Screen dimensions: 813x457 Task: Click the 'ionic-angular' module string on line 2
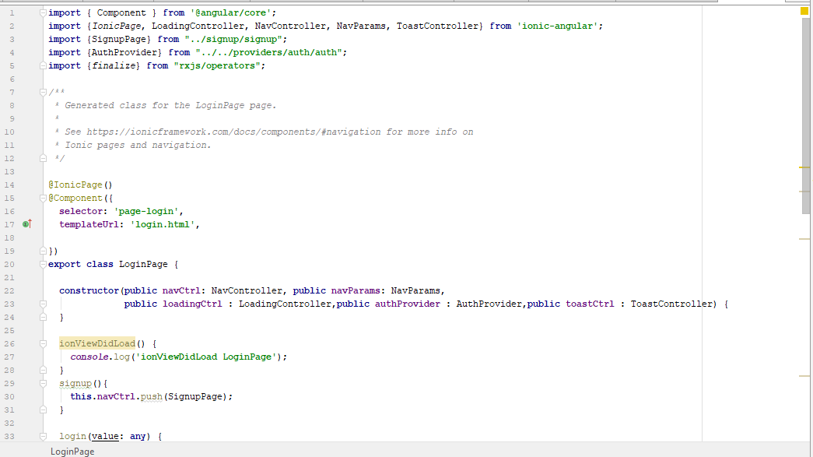(x=560, y=25)
